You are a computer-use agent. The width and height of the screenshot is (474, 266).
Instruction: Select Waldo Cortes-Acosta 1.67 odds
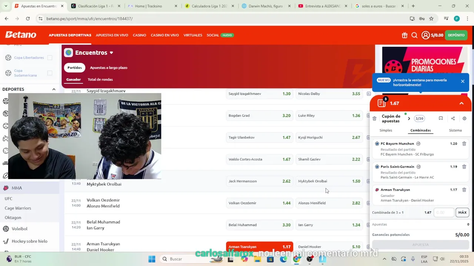(x=260, y=159)
